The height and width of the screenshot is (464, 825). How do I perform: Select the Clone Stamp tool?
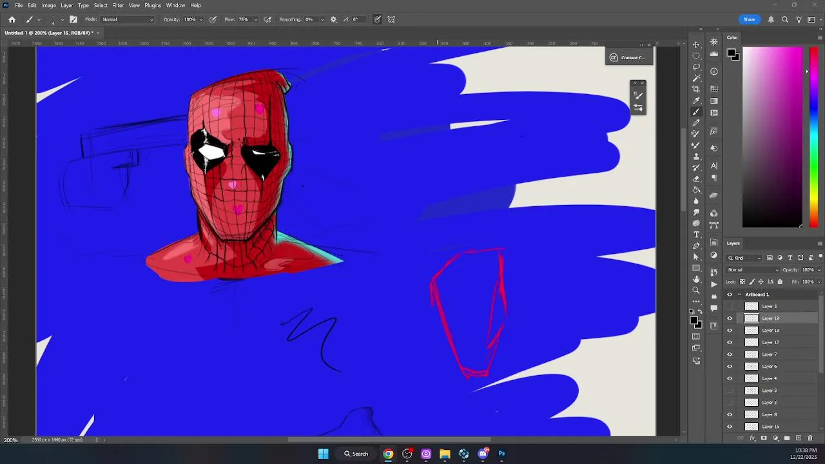[696, 156]
